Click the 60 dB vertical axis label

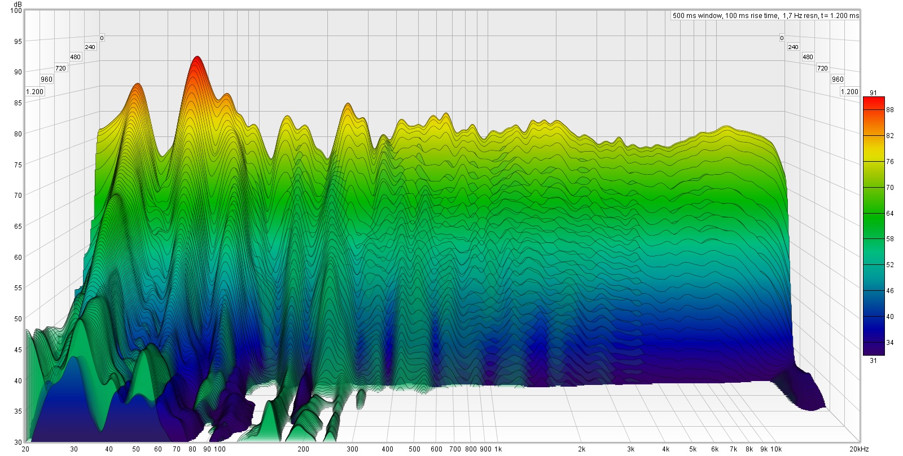(x=17, y=257)
